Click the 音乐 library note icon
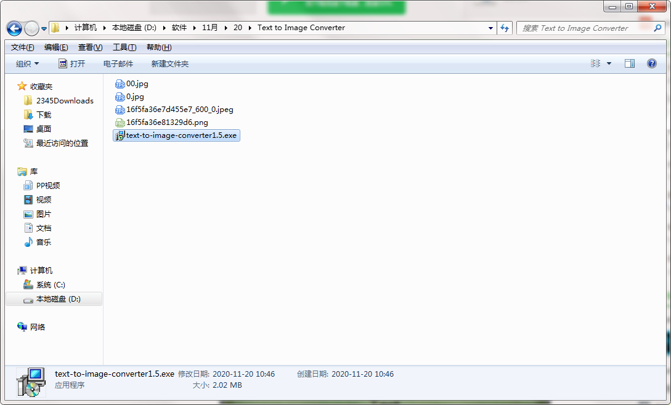 [28, 242]
